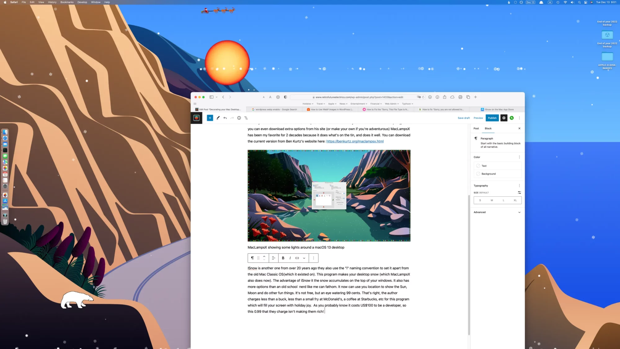The height and width of the screenshot is (349, 620).
Task: Click the Undo arrow in editor toolbar
Action: click(x=225, y=118)
